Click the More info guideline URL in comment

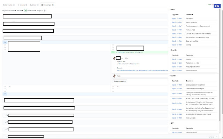(142, 70)
